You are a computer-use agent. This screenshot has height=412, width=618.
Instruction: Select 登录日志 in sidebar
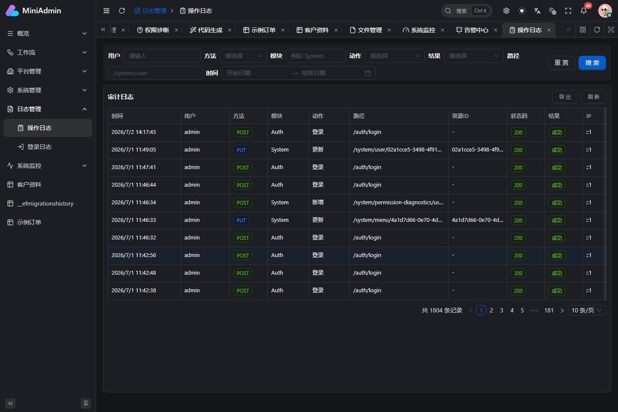(48, 147)
